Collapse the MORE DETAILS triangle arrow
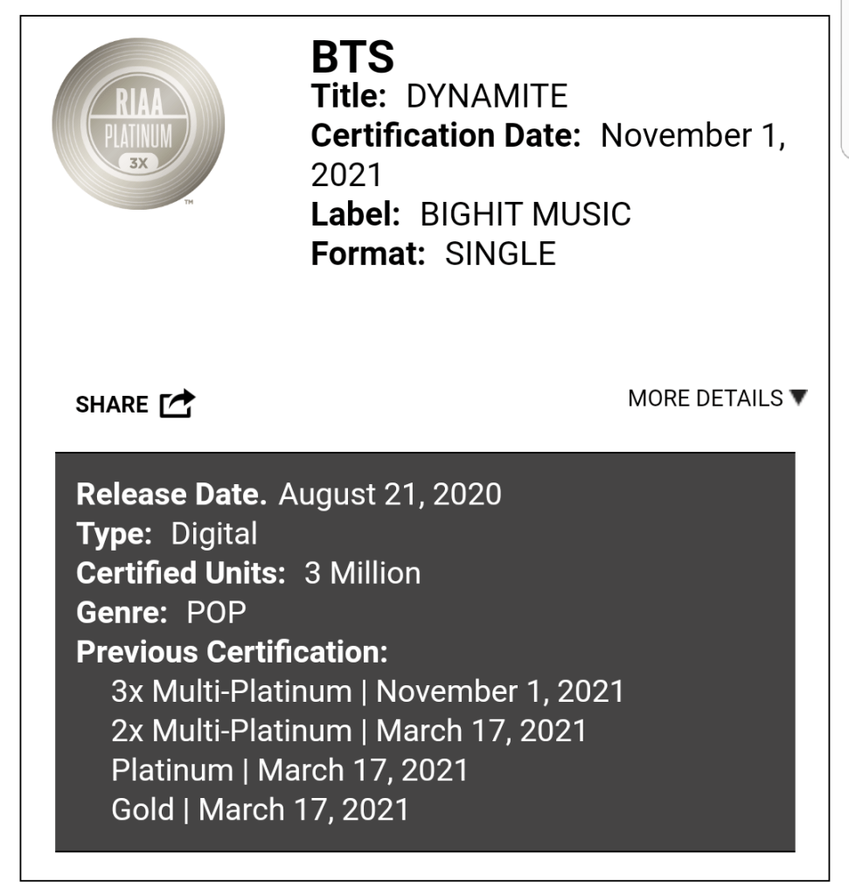The width and height of the screenshot is (849, 895). tap(797, 399)
